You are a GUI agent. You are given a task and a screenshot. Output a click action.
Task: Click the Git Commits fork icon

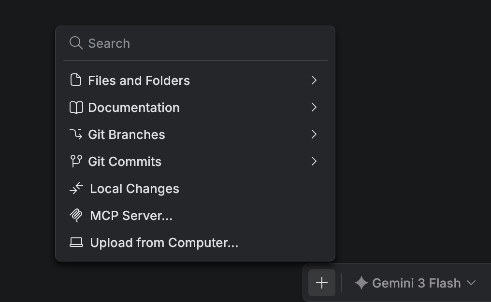click(76, 161)
